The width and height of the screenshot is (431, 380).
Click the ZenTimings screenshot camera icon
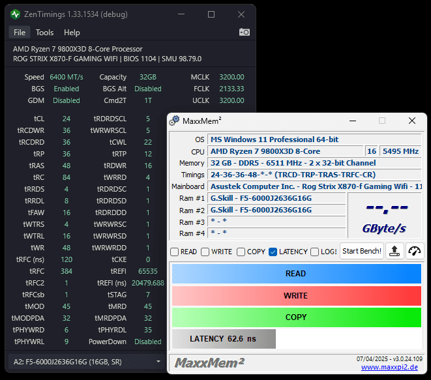(245, 32)
